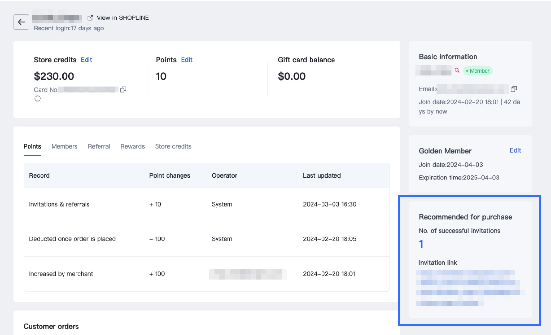Screen dimensions: 551x335
Task: Click the red icon beside the customer name
Action: click(457, 70)
